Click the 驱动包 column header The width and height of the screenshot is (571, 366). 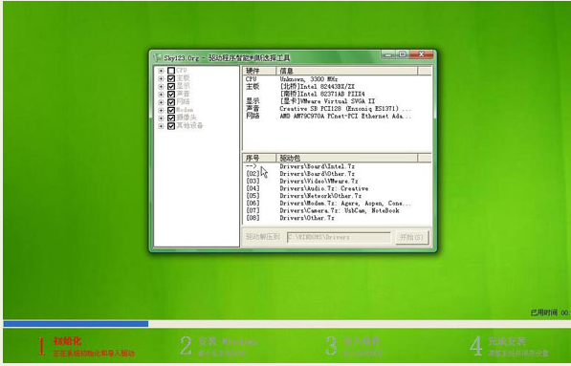(x=347, y=158)
